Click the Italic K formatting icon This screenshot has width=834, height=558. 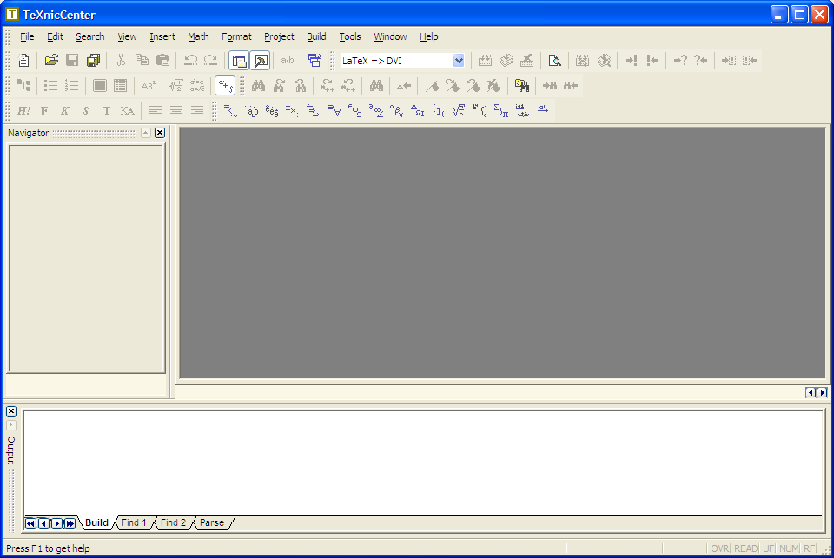[65, 110]
